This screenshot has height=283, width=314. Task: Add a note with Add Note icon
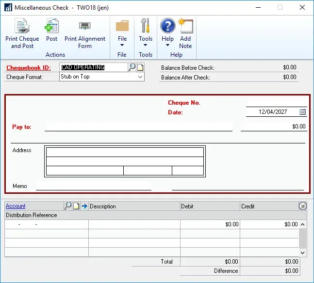click(x=185, y=27)
